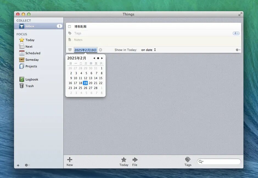Open the Show in Today on date dropdown
Image resolution: width=258 pixels, height=178 pixels.
coord(148,50)
